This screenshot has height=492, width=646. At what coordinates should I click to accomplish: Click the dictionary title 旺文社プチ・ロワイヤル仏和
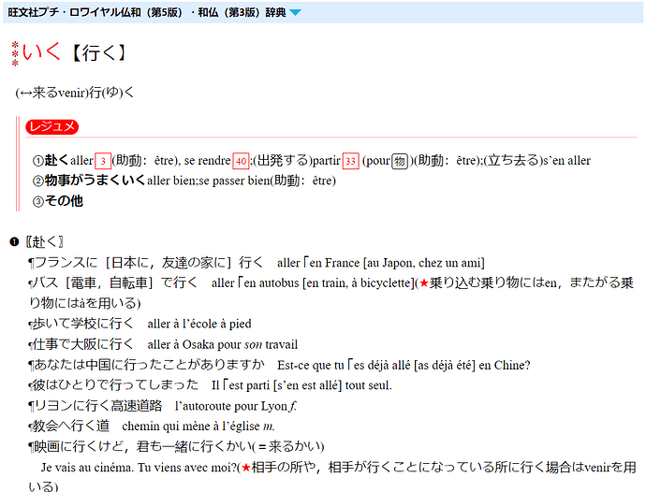[x=74, y=12]
